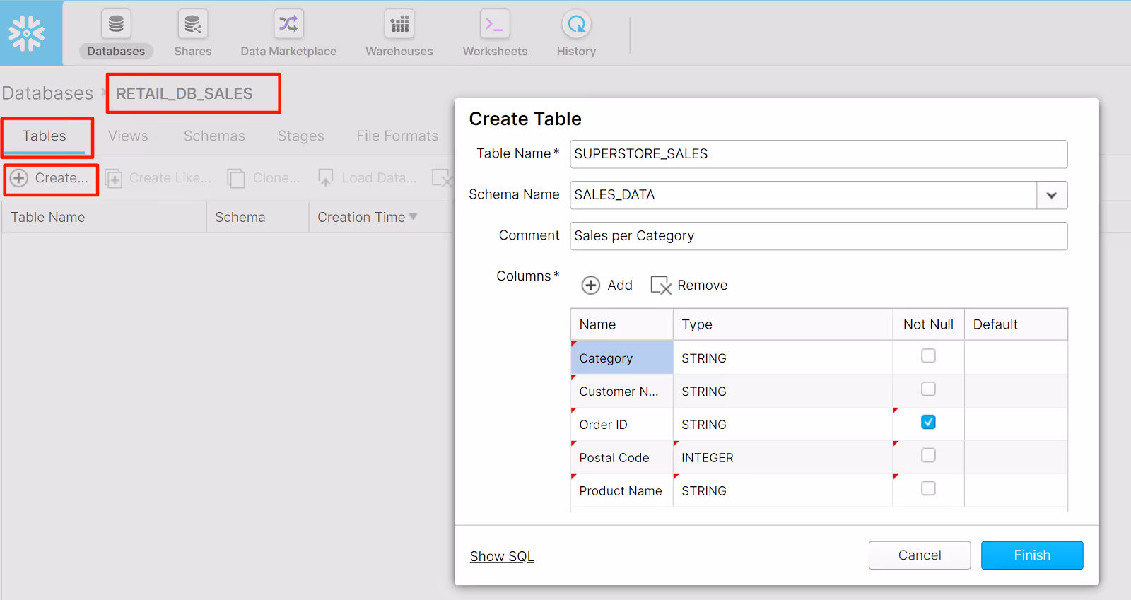Click the Type column header in dialog
Screen dimensions: 1131x600
(x=783, y=324)
